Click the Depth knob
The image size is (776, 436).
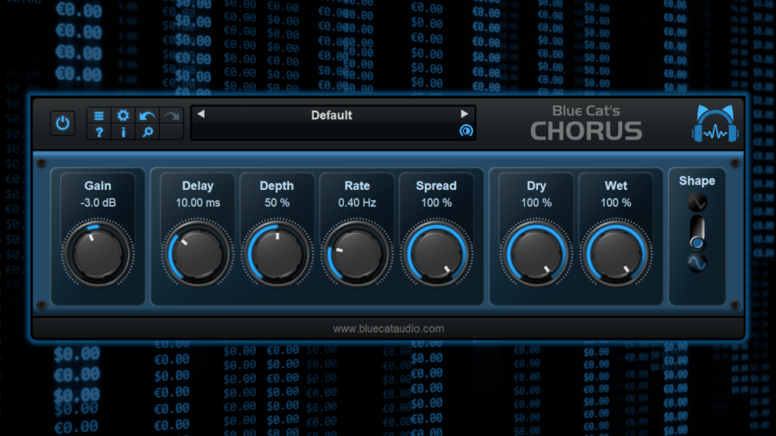pos(277,254)
